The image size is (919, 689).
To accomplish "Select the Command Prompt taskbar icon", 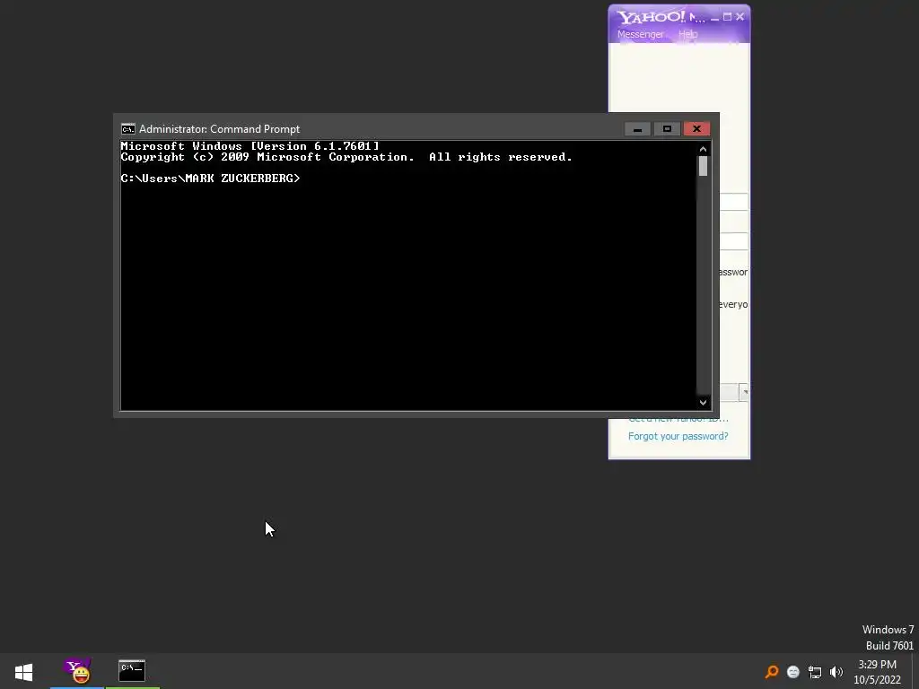I will (x=132, y=671).
